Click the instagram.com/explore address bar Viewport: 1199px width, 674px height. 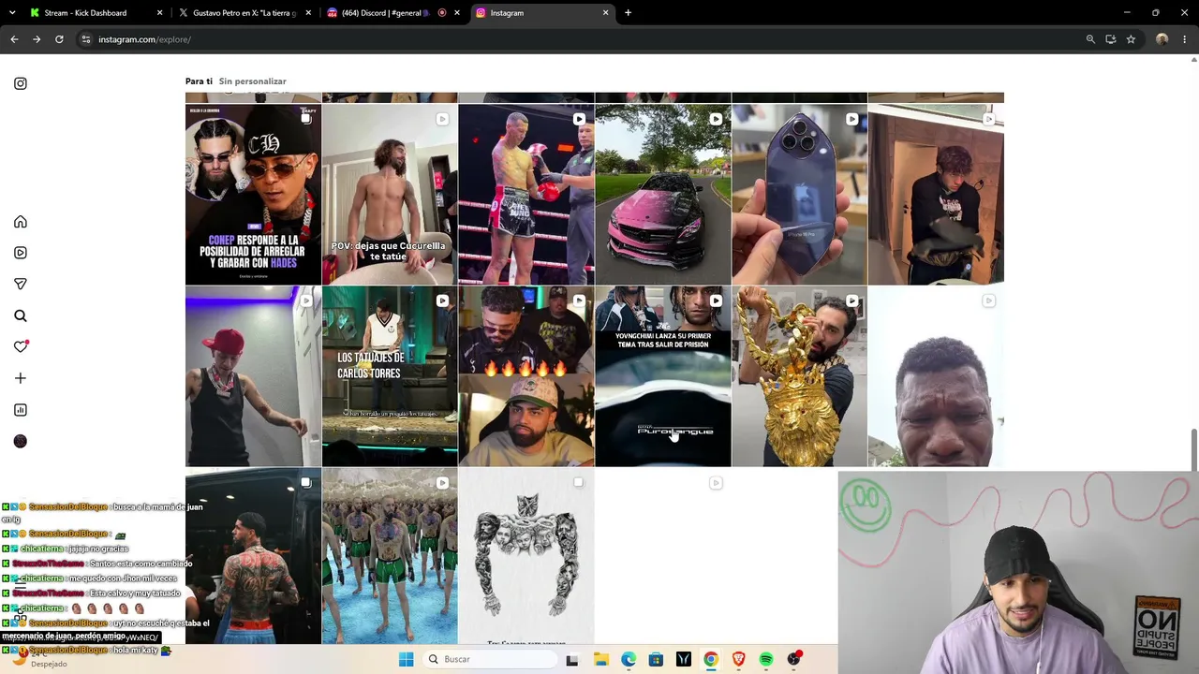tap(581, 39)
